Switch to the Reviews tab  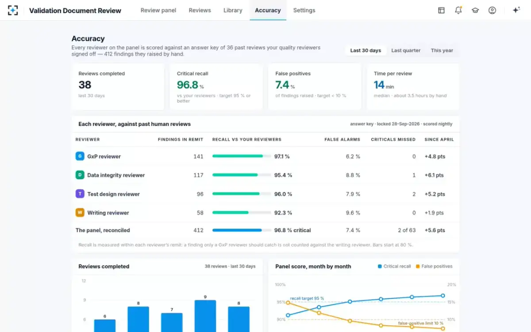click(x=200, y=10)
